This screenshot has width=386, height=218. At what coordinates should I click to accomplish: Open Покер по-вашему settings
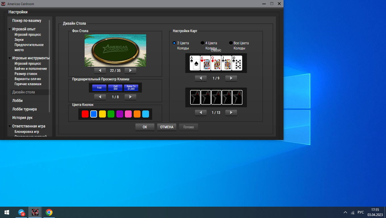(x=27, y=21)
